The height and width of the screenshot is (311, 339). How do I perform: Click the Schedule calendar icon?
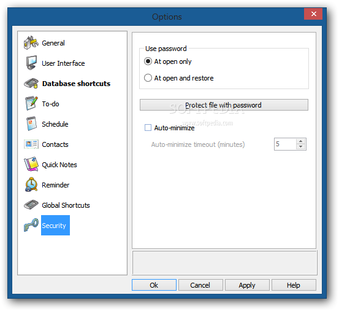pyautogui.click(x=31, y=124)
